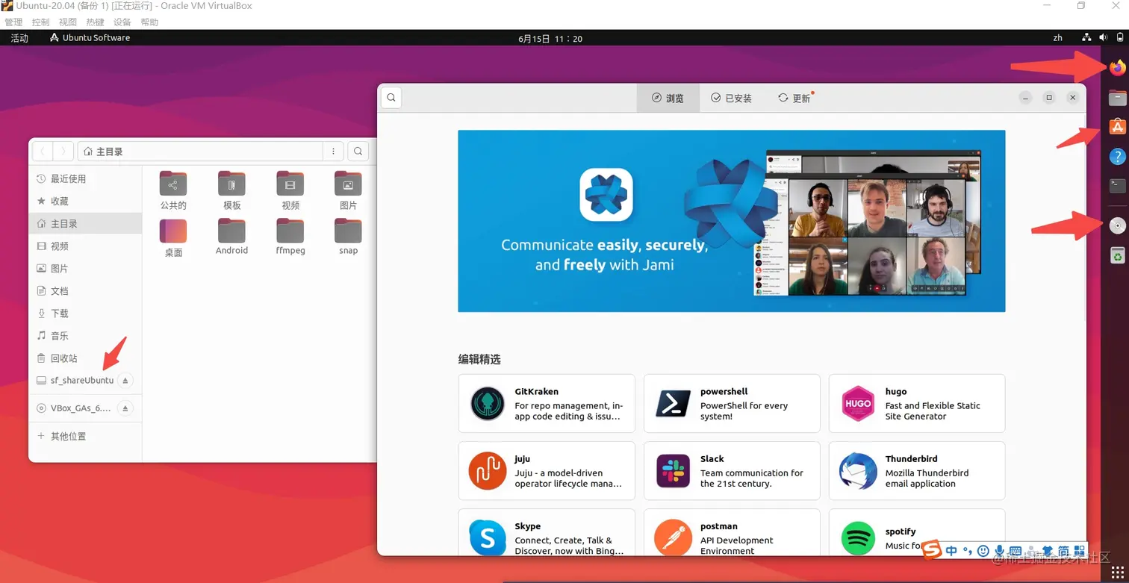This screenshot has width=1129, height=583.
Task: Click 活动 in the top bar
Action: tap(19, 38)
